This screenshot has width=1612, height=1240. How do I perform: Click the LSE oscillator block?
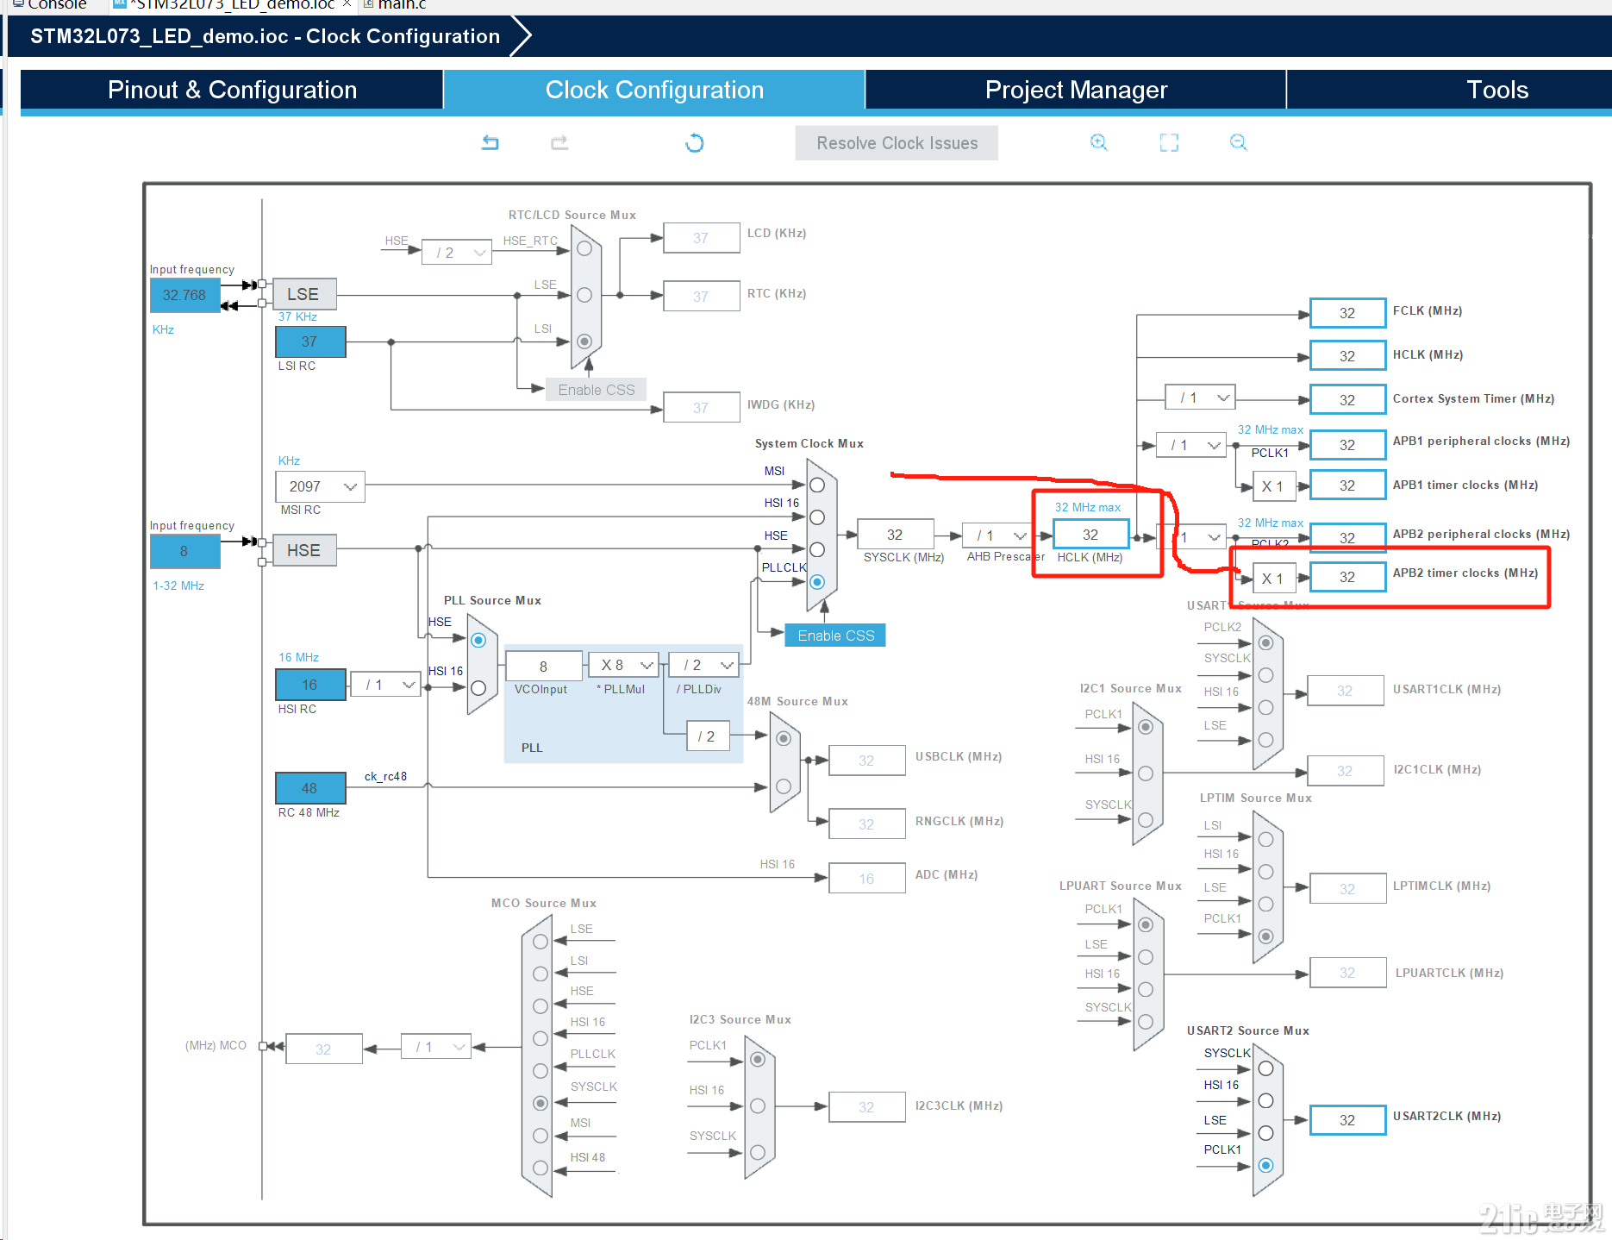click(x=304, y=294)
